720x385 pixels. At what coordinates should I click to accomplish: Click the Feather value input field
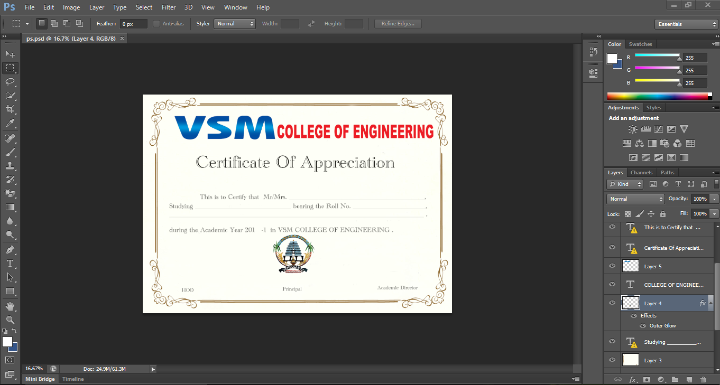pyautogui.click(x=133, y=23)
